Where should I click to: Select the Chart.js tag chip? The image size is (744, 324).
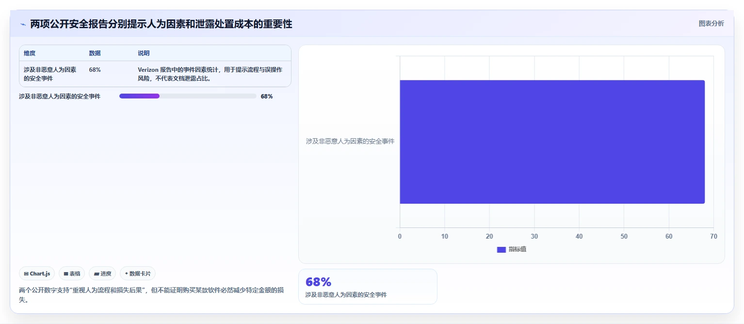(x=37, y=274)
